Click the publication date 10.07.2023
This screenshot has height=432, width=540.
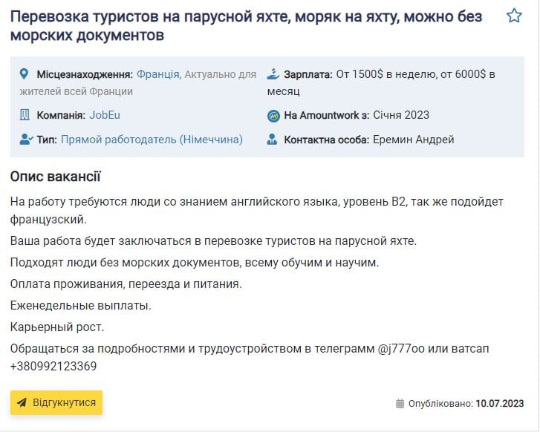(500, 404)
